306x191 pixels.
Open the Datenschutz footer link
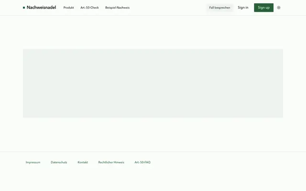[59, 162]
